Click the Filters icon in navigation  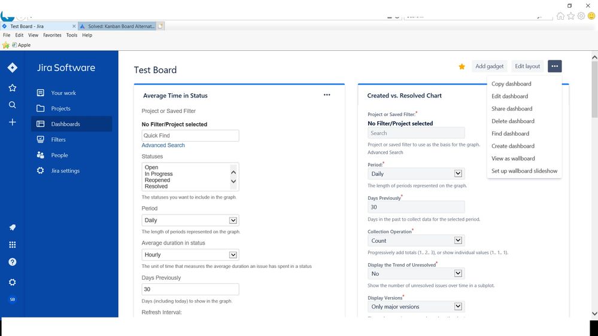point(41,139)
